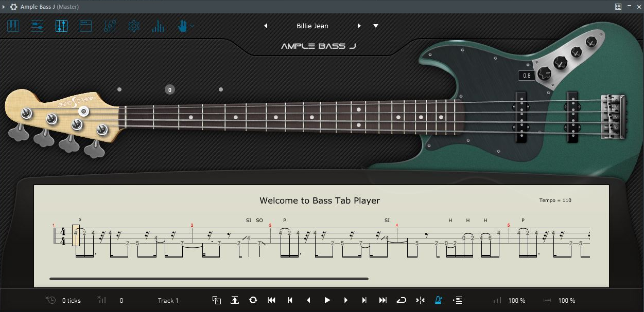Toggle the list indent icon

pyautogui.click(x=457, y=300)
